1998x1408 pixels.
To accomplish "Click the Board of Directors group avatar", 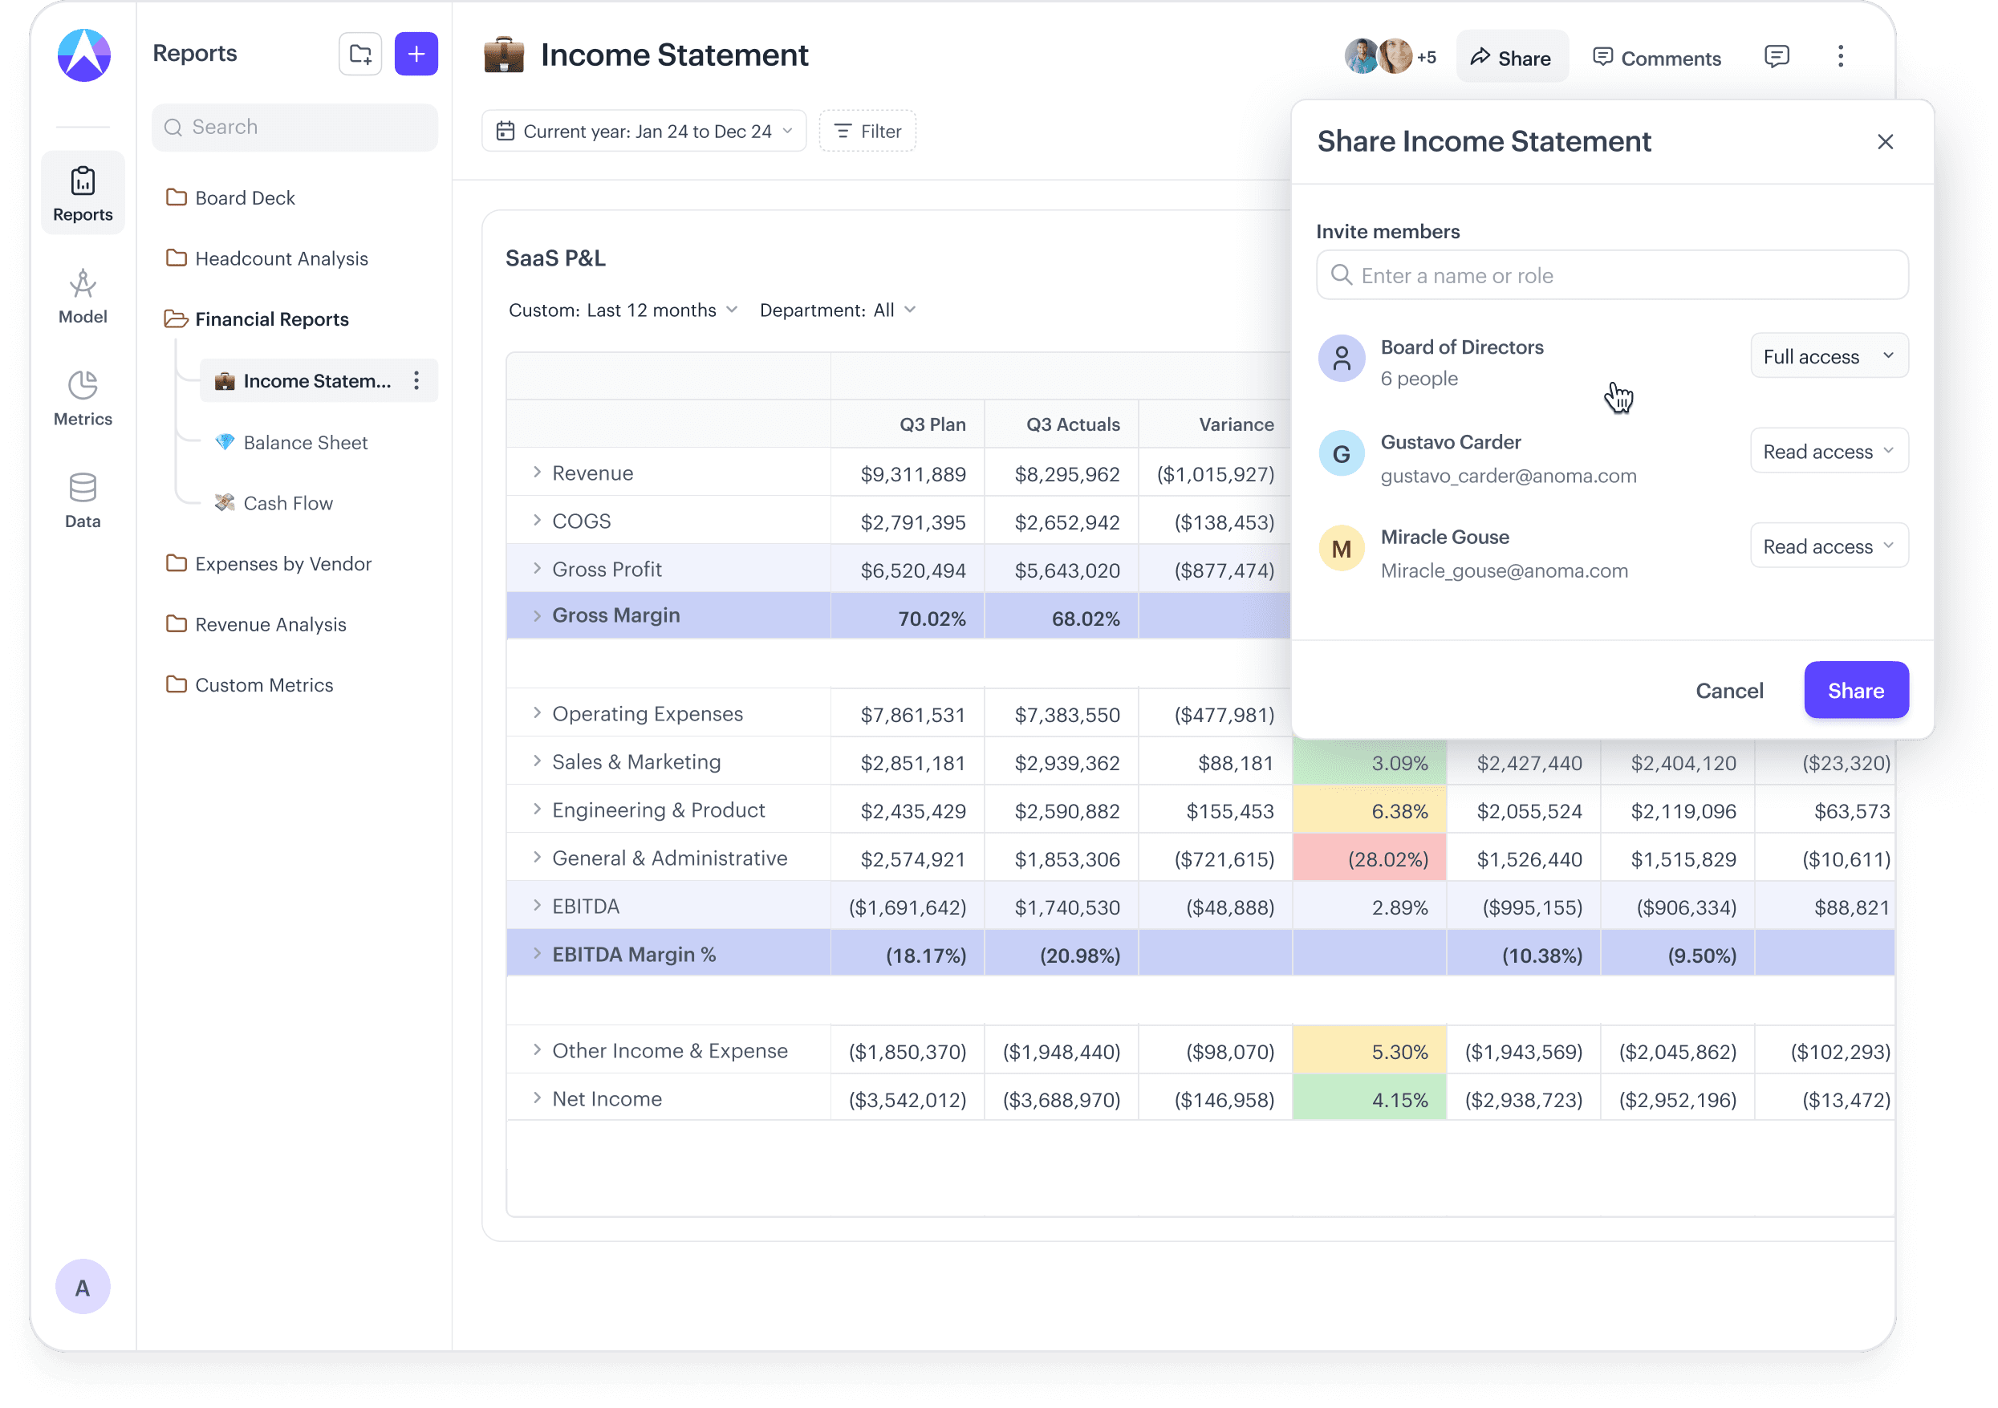I will pyautogui.click(x=1341, y=358).
